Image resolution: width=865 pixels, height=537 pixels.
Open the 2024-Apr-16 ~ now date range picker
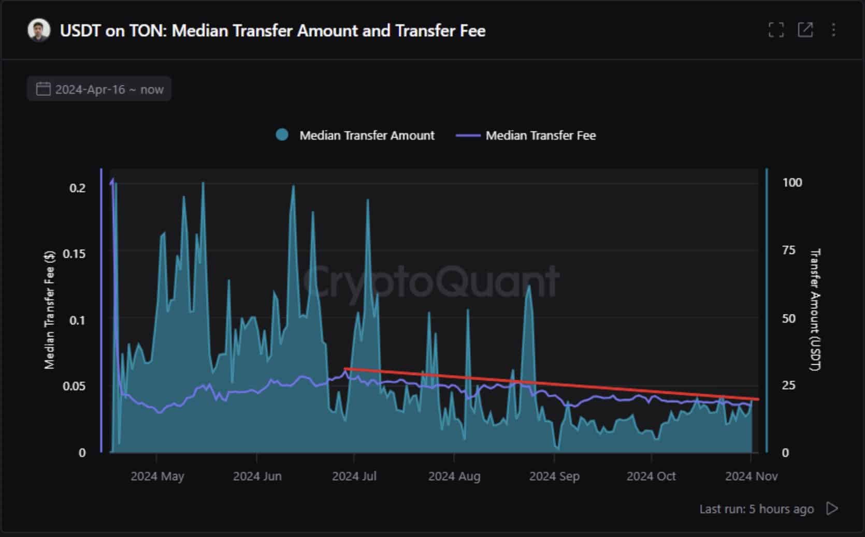[x=109, y=90]
